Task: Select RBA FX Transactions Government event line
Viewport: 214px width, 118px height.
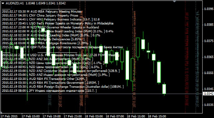Action: tap(51, 83)
